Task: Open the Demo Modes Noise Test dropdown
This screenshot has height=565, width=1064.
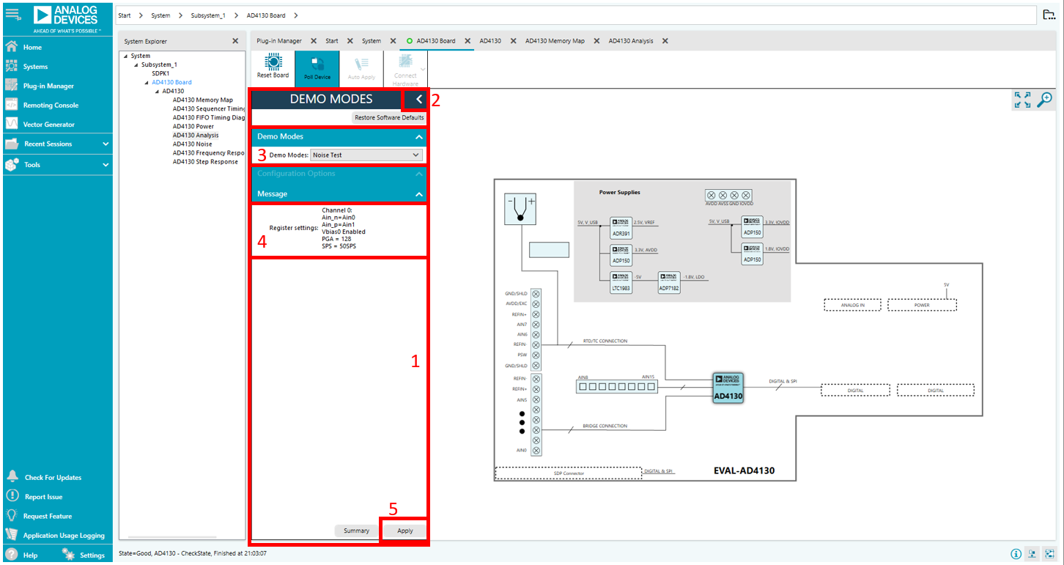Action: (366, 155)
